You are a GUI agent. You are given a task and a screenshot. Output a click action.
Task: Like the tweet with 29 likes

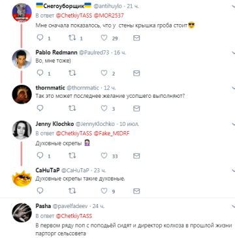click(104, 38)
